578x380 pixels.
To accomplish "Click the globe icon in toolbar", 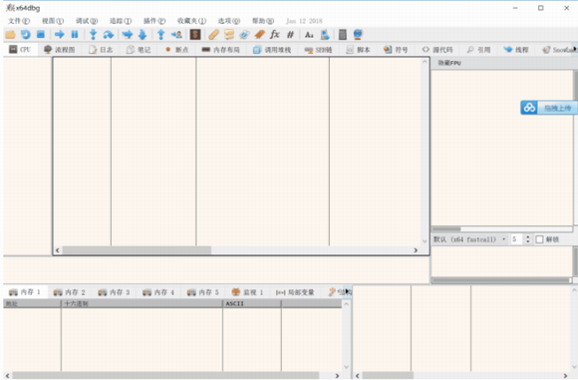I will point(358,35).
